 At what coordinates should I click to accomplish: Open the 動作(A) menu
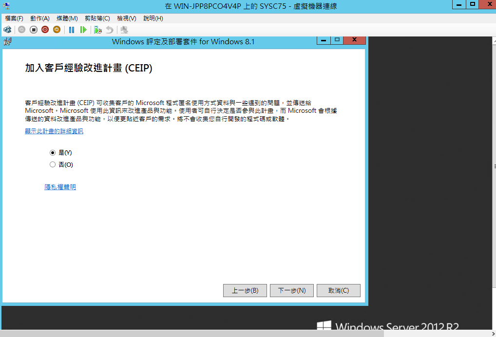tap(40, 18)
